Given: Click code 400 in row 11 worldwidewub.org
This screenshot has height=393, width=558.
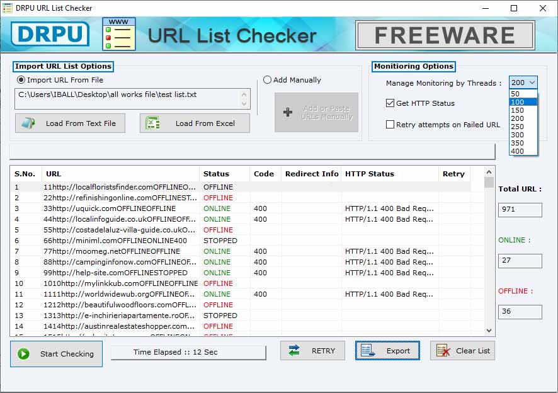Looking at the screenshot, I should 260,294.
